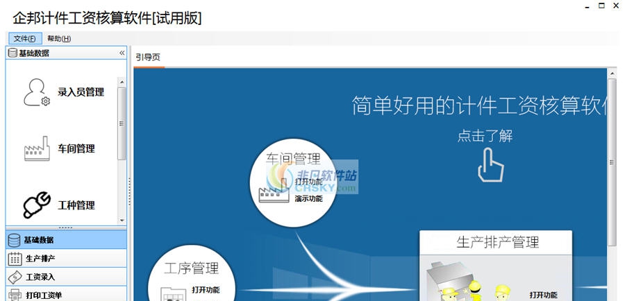
Task: Select the 工资录入 navigation button
Action: (66, 277)
